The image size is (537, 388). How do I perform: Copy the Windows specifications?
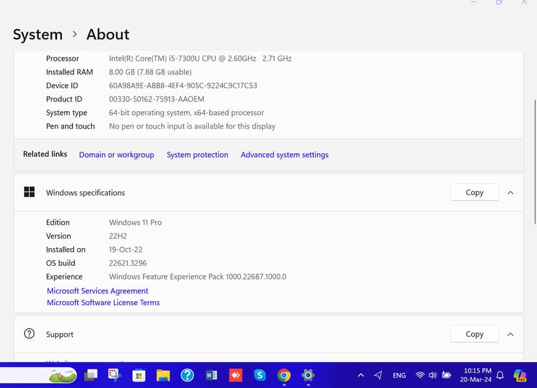click(x=474, y=193)
